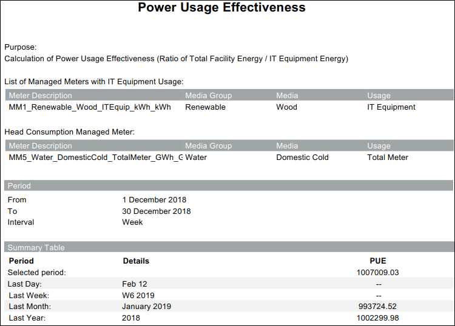Click the Power Usage Effectiveness report title
This screenshot has height=326, width=455.
coord(221,8)
